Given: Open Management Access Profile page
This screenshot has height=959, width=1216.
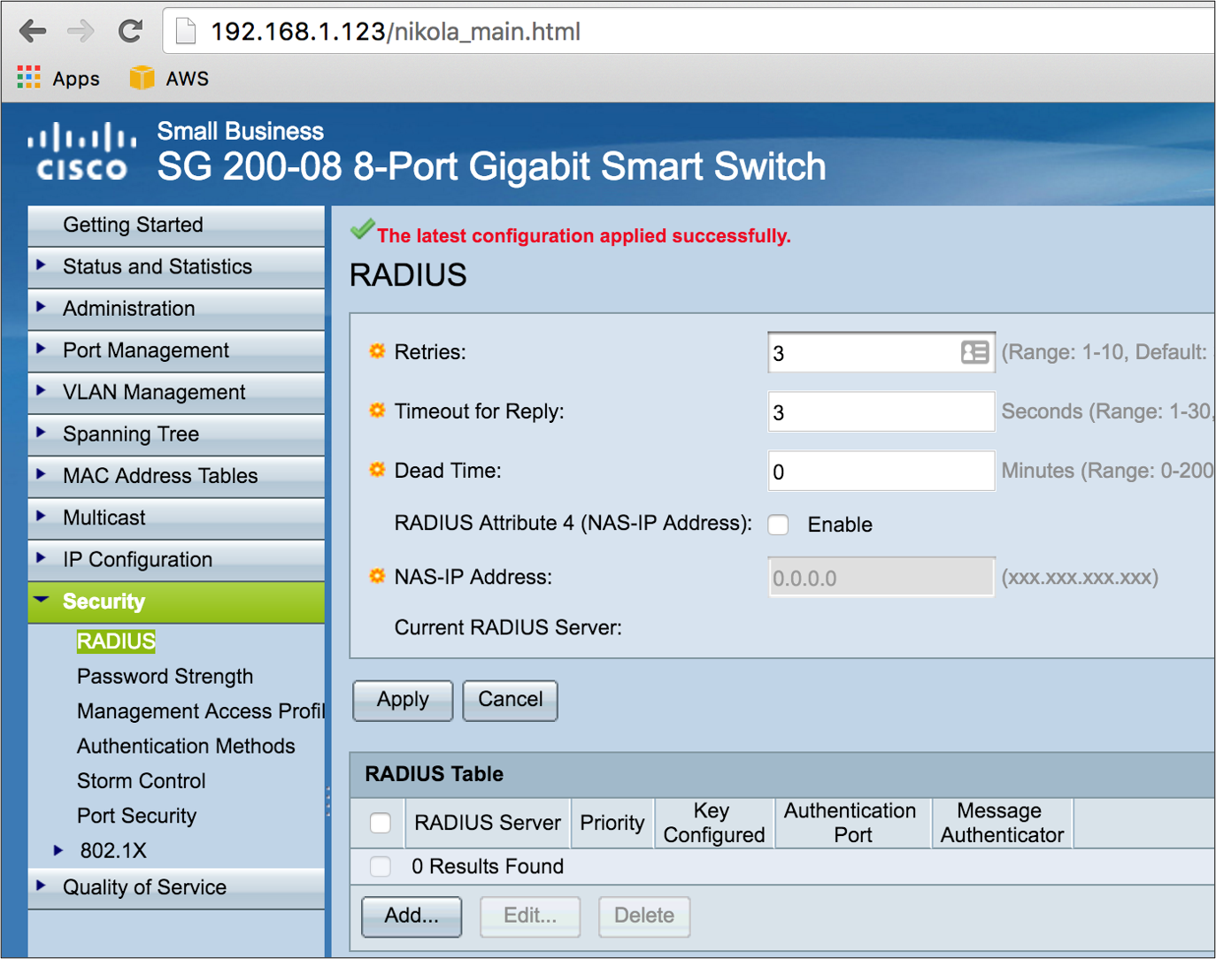Looking at the screenshot, I should click(201, 711).
